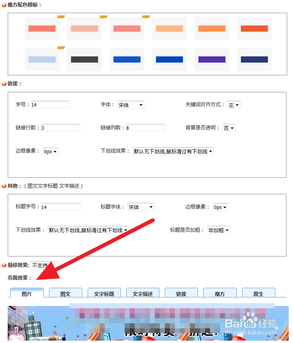293x343 pixels.
Task: Open the 背景是否透明 dropdown
Action: [x=229, y=128]
